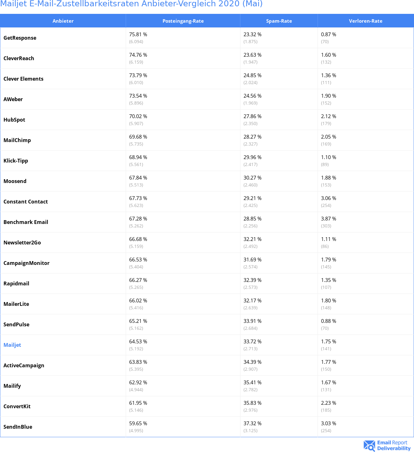Click the chart title heading link
This screenshot has height=452, width=414.
(x=131, y=4)
